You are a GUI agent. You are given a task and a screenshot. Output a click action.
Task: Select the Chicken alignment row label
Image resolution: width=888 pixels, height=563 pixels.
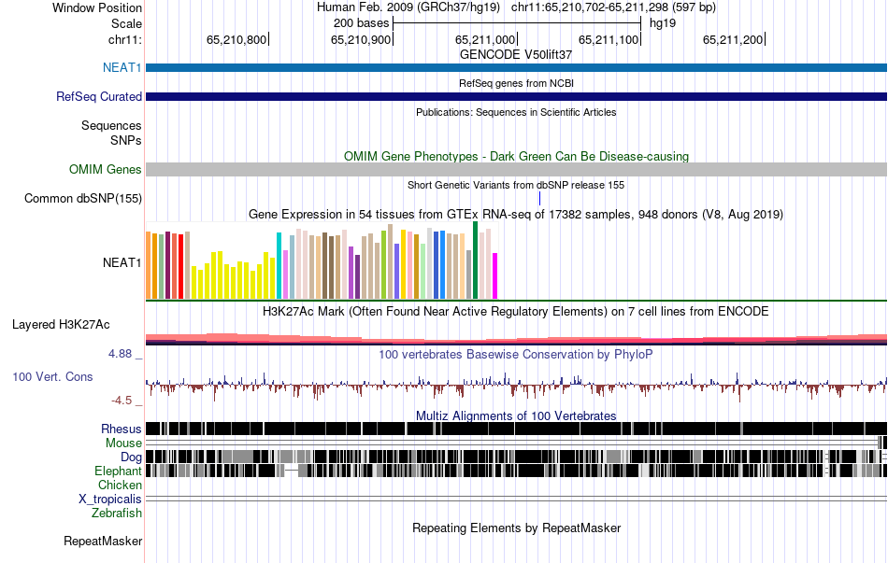[120, 485]
